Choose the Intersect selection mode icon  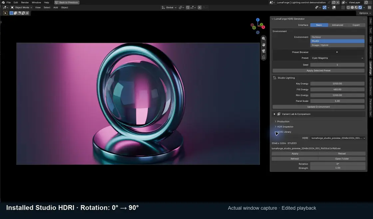pos(27,13)
